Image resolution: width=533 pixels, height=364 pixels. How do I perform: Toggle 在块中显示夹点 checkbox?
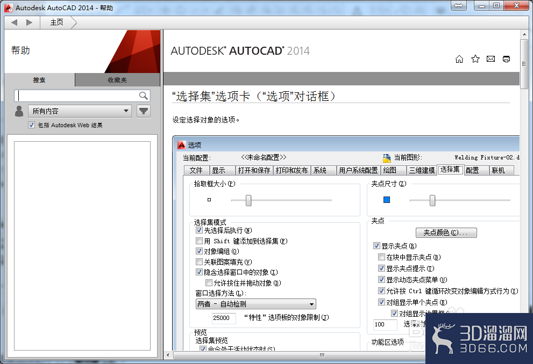coord(382,257)
